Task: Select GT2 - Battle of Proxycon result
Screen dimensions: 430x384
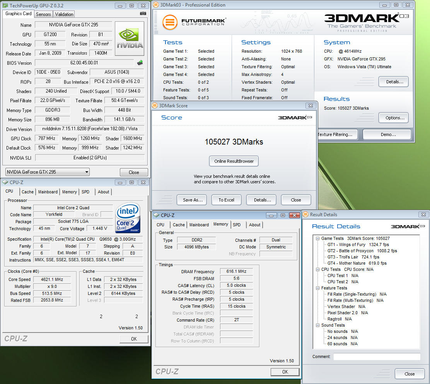Action: [x=362, y=251]
